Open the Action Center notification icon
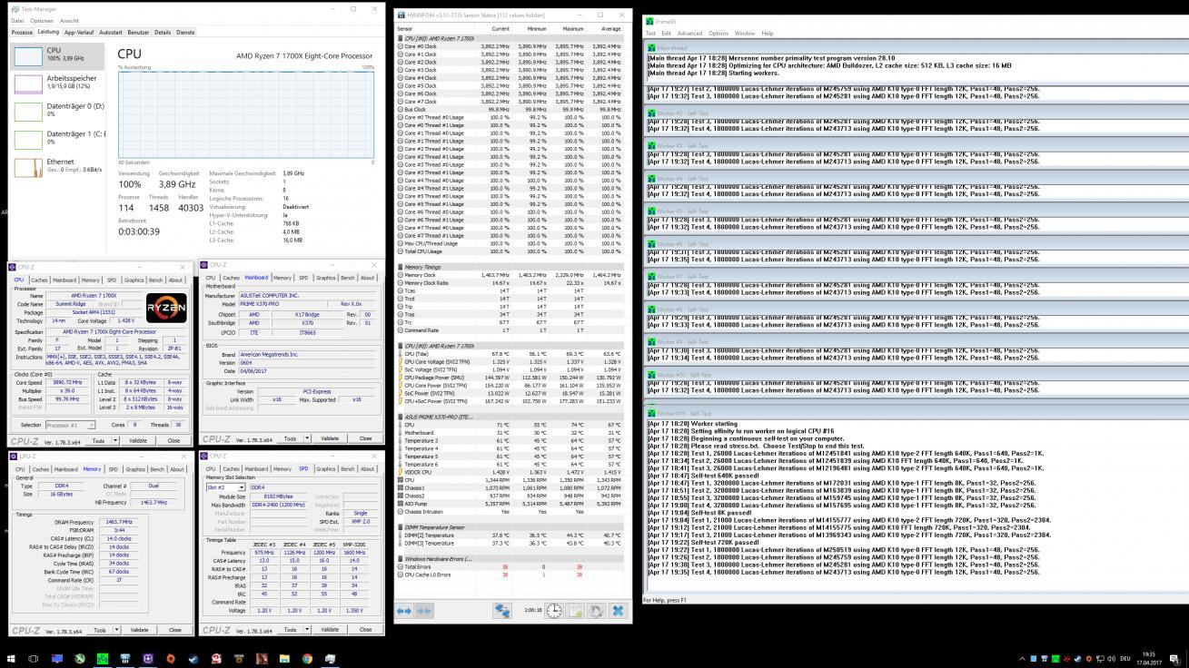 point(1174,658)
